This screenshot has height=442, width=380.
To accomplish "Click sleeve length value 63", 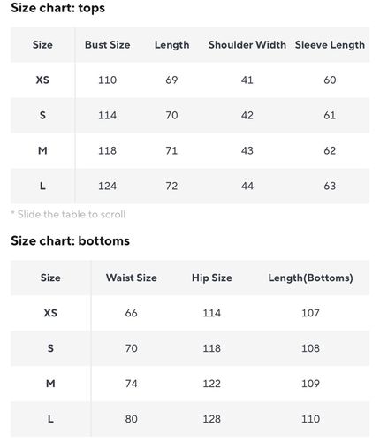I will tap(330, 186).
